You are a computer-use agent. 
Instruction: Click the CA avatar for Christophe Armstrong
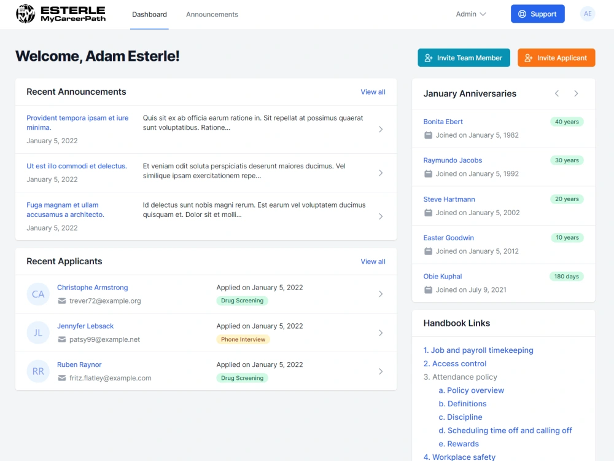coord(38,294)
